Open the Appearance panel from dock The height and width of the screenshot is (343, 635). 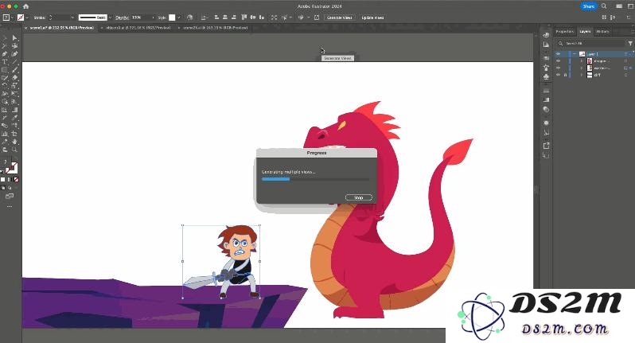click(x=546, y=123)
